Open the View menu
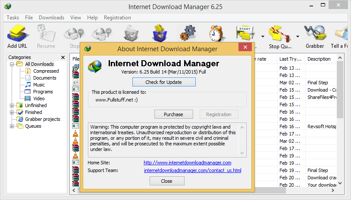This screenshot has width=351, height=200. [x=75, y=18]
